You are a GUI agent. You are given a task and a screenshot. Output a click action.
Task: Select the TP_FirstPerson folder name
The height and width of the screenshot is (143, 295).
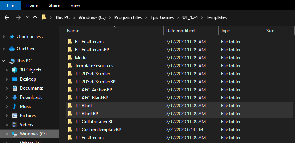89,138
